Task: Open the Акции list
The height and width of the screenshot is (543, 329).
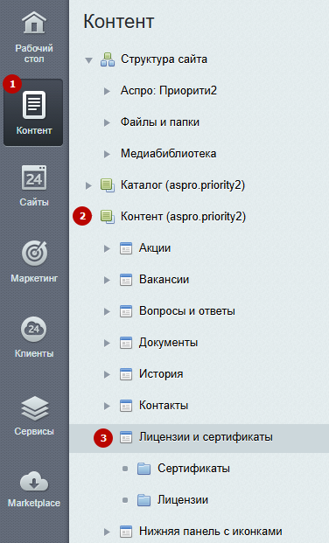Action: click(155, 248)
